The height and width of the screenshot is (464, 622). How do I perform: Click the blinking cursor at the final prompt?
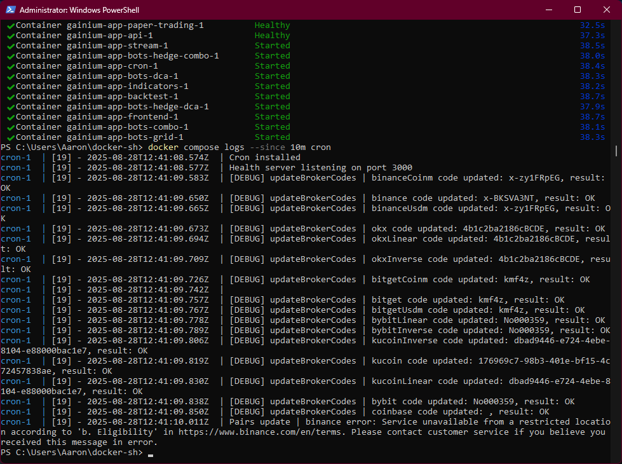pyautogui.click(x=151, y=453)
